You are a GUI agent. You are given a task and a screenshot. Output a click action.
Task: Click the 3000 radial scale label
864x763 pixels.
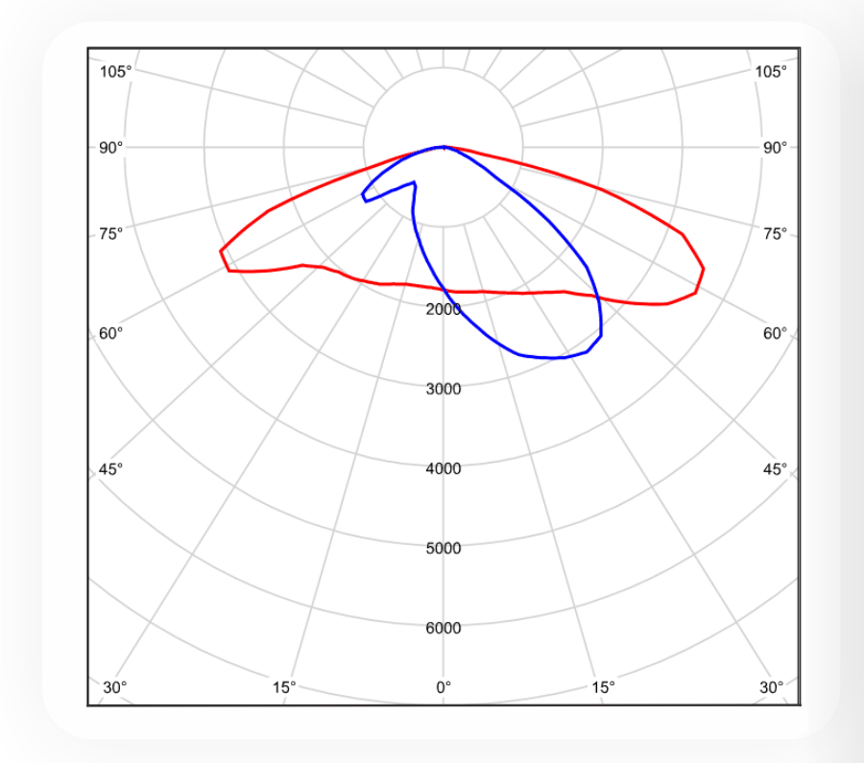tap(444, 389)
